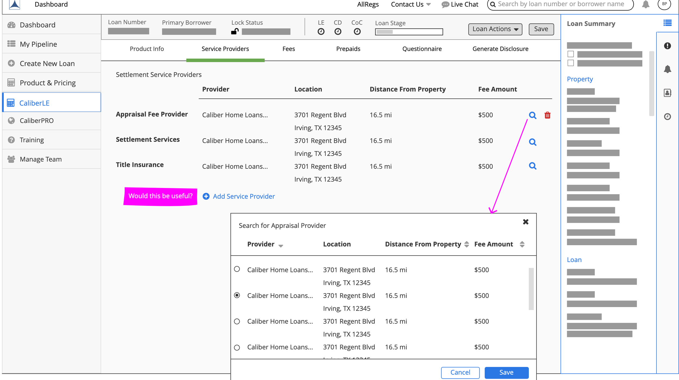Click magnifier icon for Settlement Services row
Image resolution: width=679 pixels, height=380 pixels.
pos(532,142)
